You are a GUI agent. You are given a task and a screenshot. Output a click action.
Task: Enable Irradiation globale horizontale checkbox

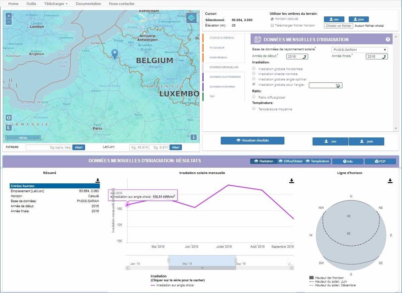[254, 69]
